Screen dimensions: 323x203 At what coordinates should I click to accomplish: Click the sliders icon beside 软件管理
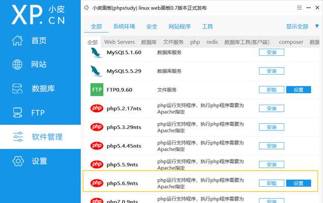(x=18, y=137)
